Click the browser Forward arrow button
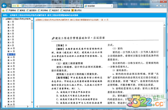Screen dimensions: 168x110 pyautogui.click(x=9, y=6)
